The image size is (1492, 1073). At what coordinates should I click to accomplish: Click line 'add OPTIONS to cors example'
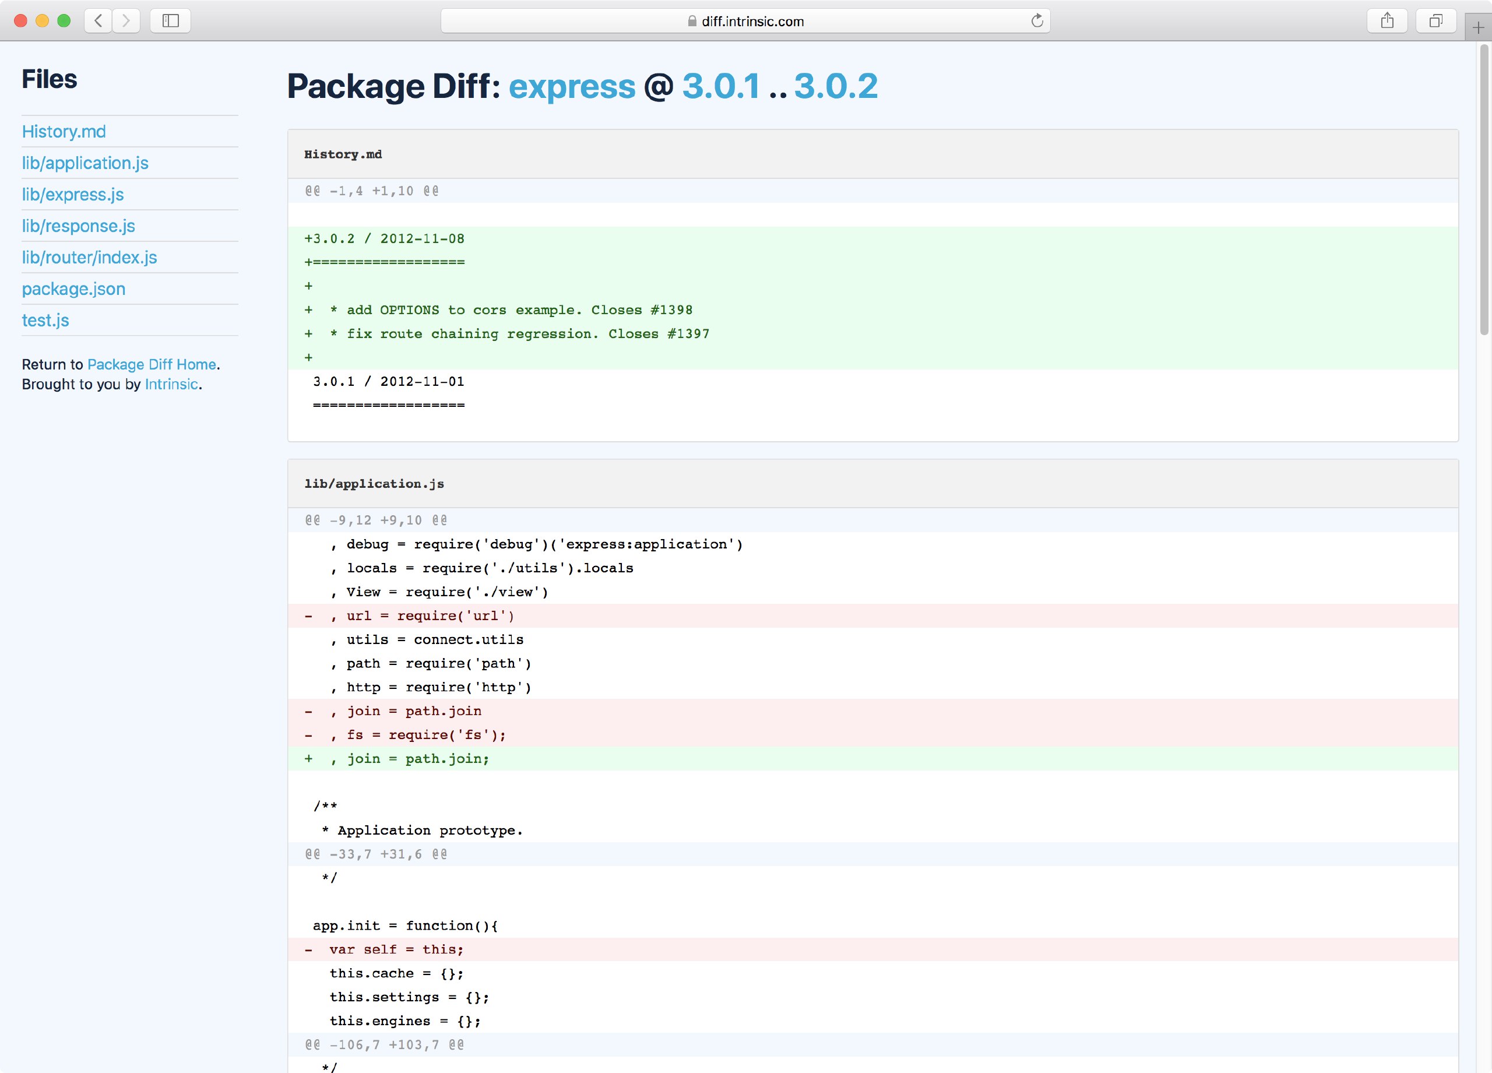click(x=872, y=310)
